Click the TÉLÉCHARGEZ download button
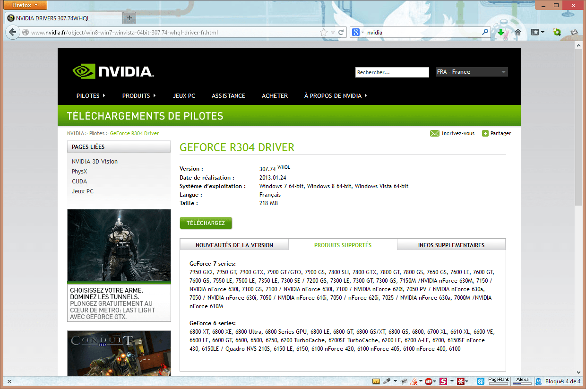Image resolution: width=586 pixels, height=389 pixels. pyautogui.click(x=206, y=223)
